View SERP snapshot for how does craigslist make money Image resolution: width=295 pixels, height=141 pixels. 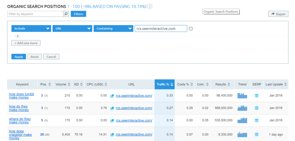[x=256, y=134]
